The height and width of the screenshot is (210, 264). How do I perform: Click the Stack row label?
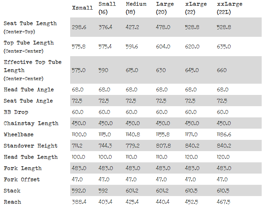pos(12,191)
